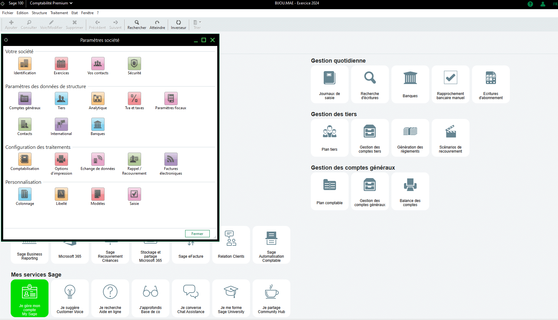Open the Traitement menu

[x=59, y=13]
